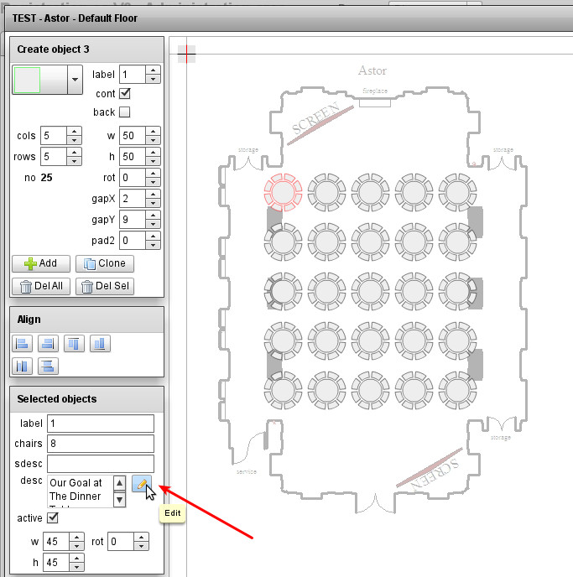The image size is (573, 577).
Task: Decrease the gapY value
Action: click(153, 224)
